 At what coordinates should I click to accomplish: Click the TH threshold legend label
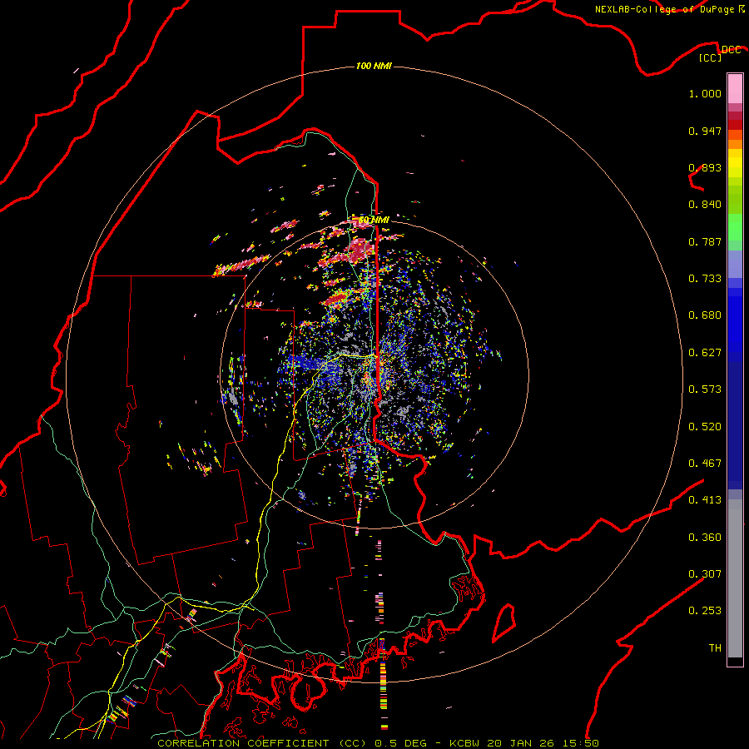(715, 648)
